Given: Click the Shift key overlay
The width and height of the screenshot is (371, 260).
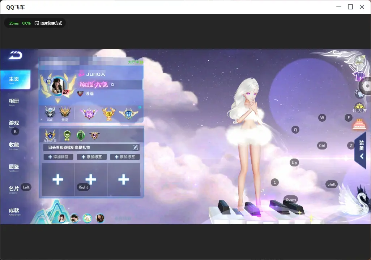Looking at the screenshot, I should coord(331,184).
